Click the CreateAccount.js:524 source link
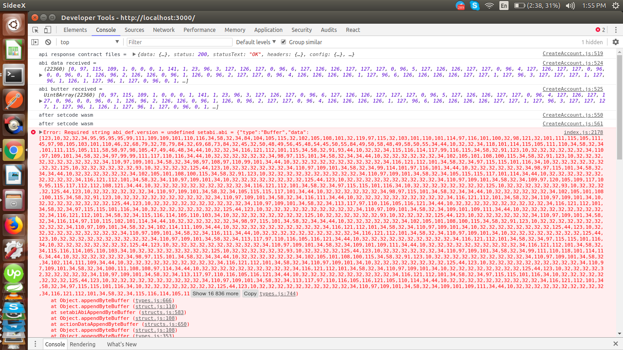This screenshot has width=623, height=350. (x=573, y=63)
